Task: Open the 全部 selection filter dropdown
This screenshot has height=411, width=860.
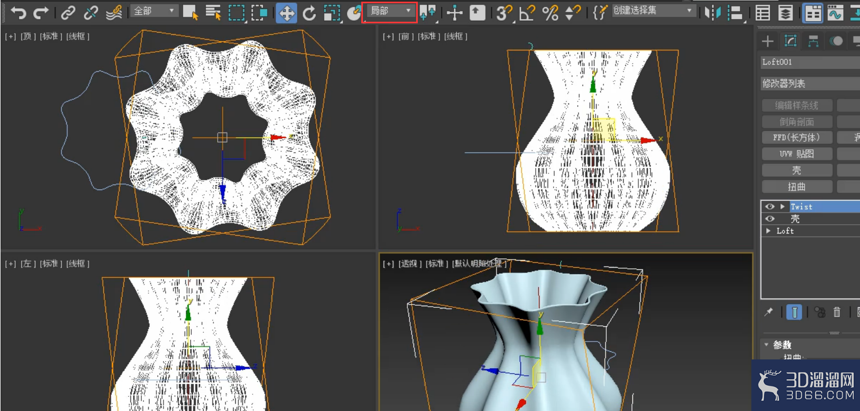Action: pyautogui.click(x=154, y=11)
